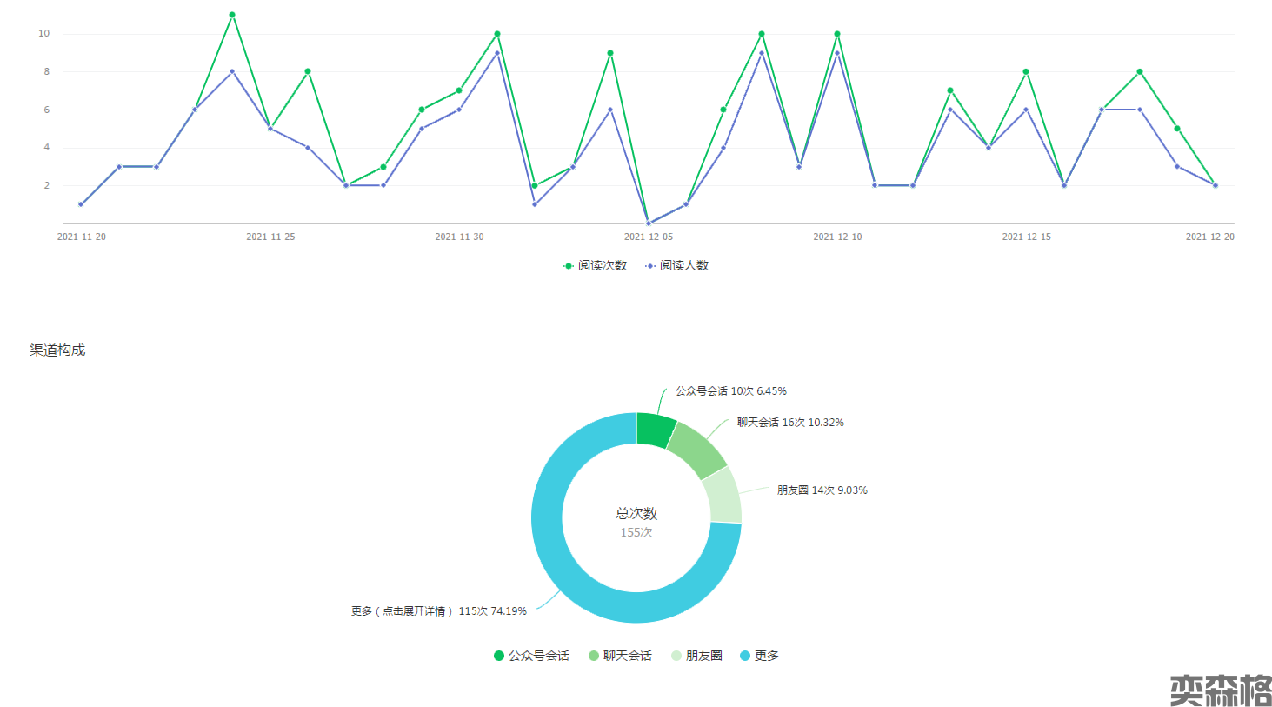Click the 更多 legend marker below the donut
1272x707 pixels.
coord(745,656)
